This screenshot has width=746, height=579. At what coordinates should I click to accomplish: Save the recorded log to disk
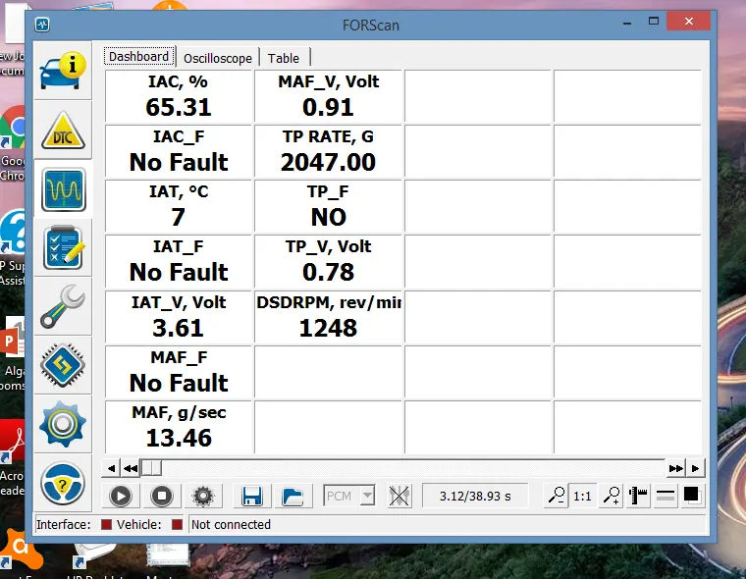(x=251, y=497)
